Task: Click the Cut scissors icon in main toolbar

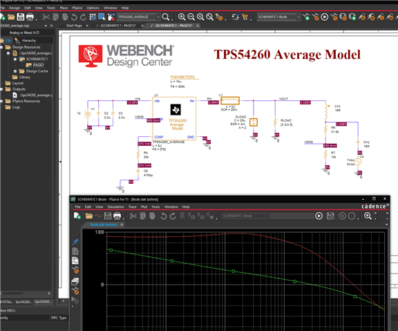Action: point(46,17)
